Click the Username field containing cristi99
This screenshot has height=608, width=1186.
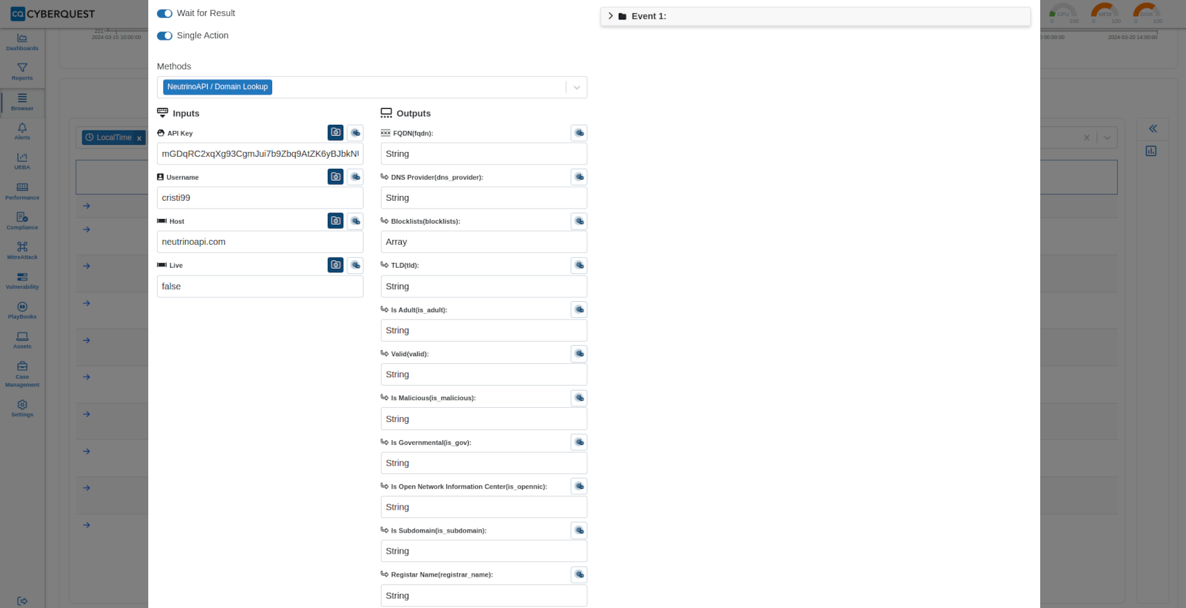tap(260, 198)
